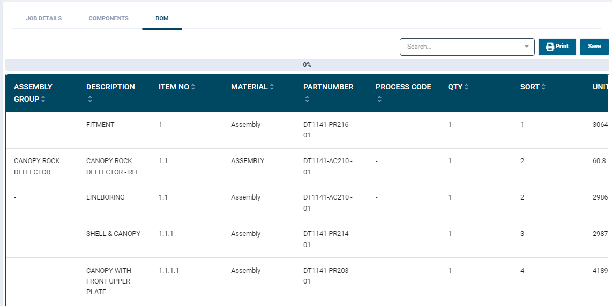Click the Description column sort arrows
Image resolution: width=612 pixels, height=306 pixels.
[90, 100]
